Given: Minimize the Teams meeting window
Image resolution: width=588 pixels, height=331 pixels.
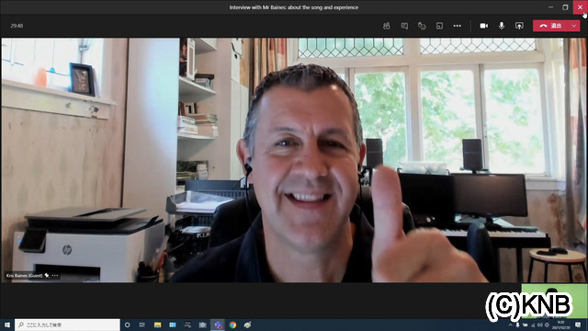Looking at the screenshot, I should [x=550, y=7].
